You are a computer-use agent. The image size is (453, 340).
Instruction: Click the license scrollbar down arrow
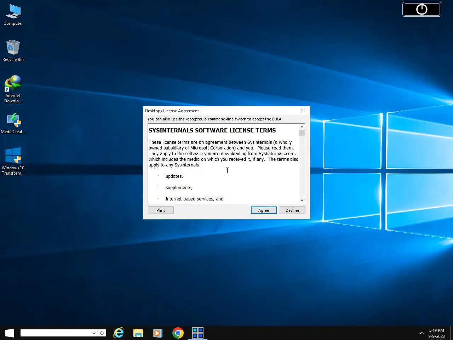coord(302,200)
